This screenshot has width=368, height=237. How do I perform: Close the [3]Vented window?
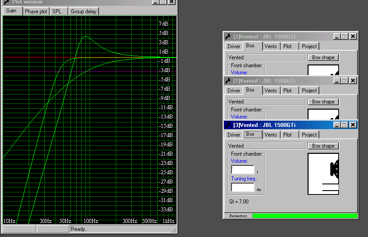pyautogui.click(x=353, y=125)
